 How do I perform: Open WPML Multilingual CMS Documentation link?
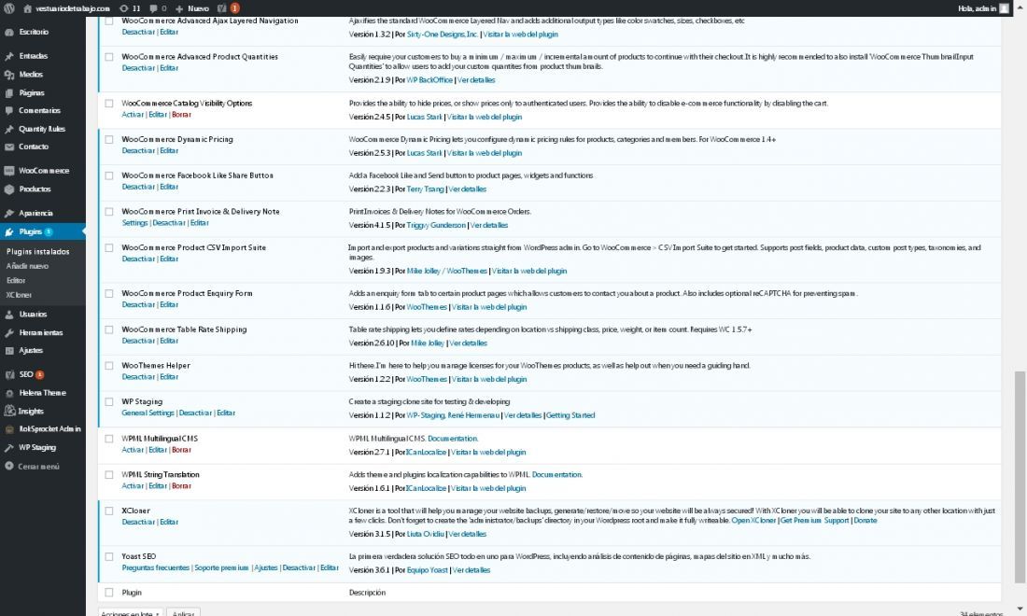(x=453, y=439)
